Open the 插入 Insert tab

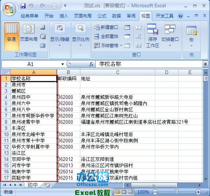point(64,16)
